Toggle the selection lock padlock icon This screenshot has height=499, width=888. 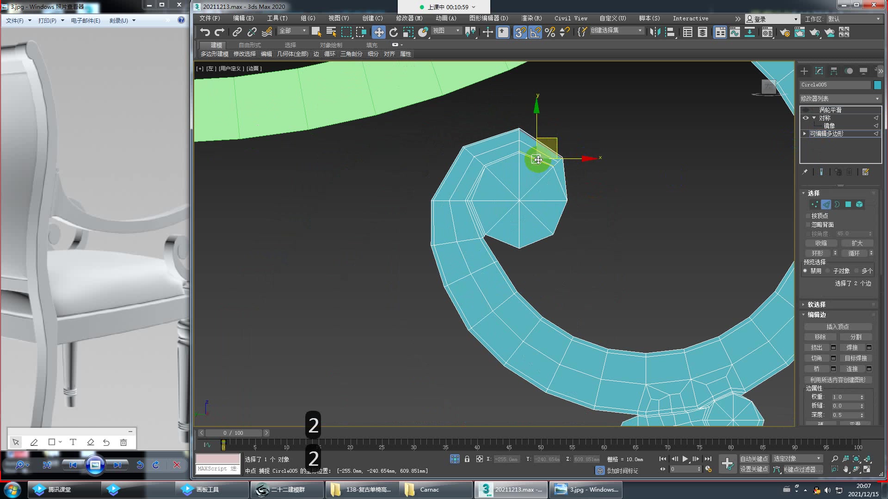tap(467, 459)
